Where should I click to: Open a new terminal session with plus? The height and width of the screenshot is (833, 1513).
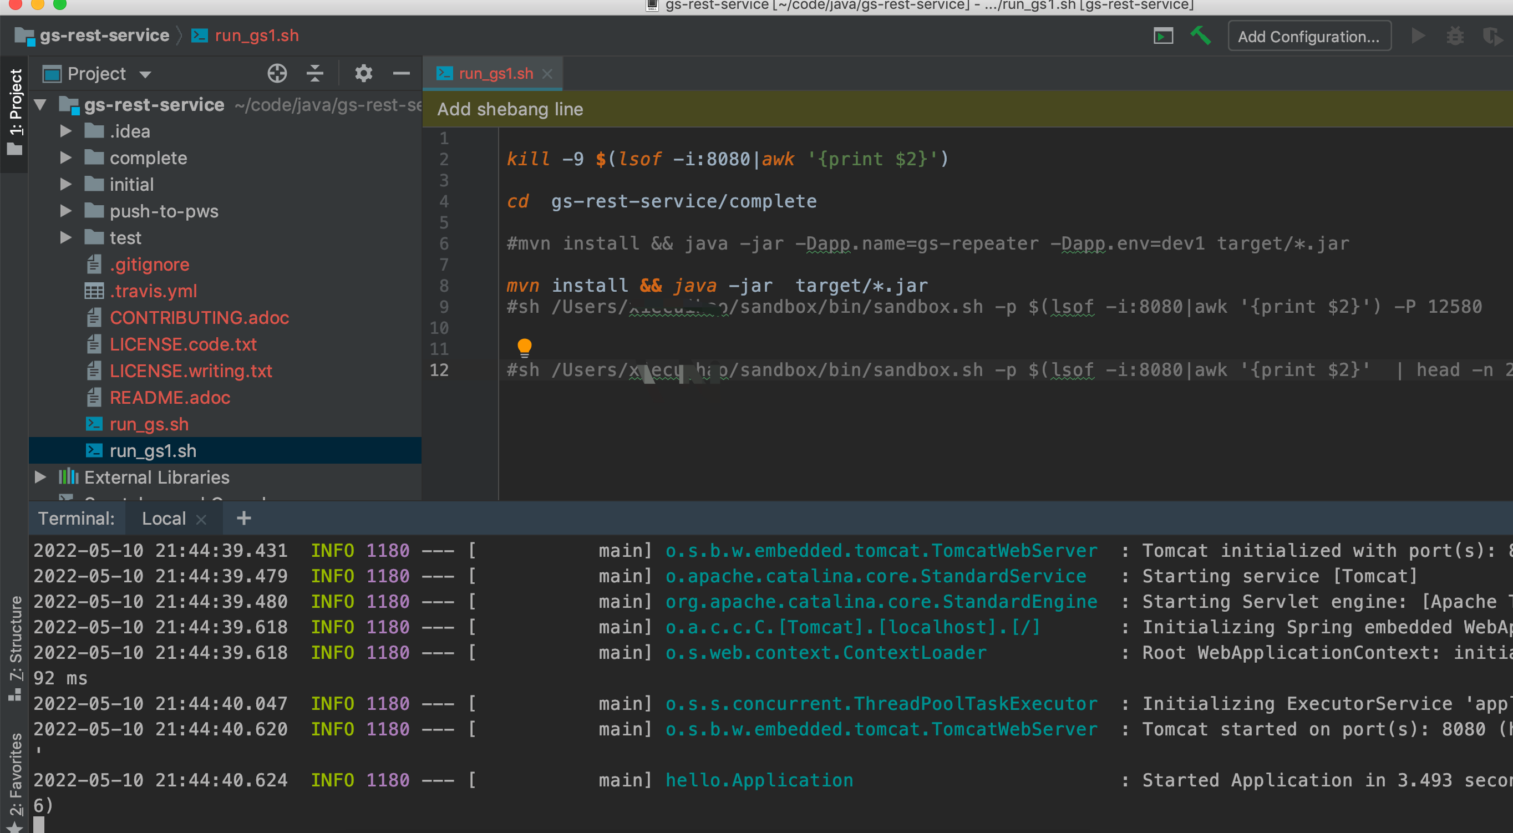243,518
